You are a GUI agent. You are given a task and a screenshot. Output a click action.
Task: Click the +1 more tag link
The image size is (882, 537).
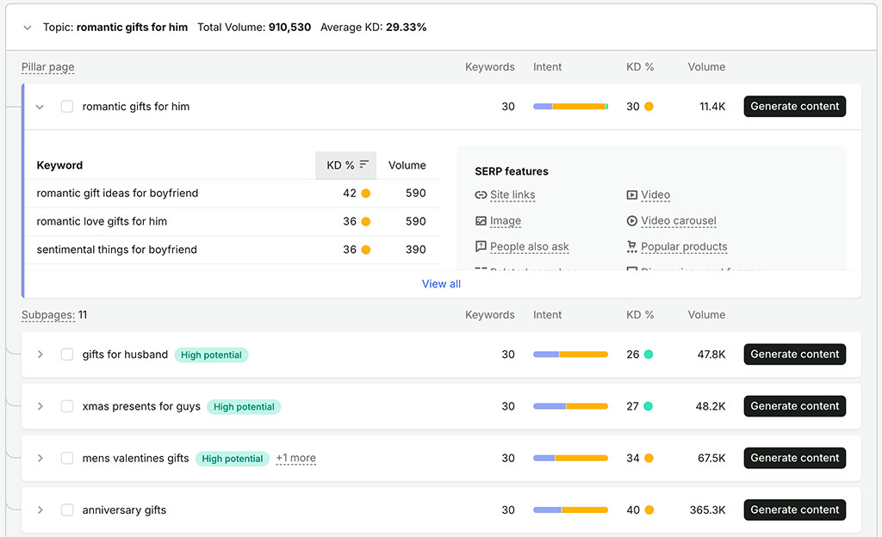click(x=296, y=459)
